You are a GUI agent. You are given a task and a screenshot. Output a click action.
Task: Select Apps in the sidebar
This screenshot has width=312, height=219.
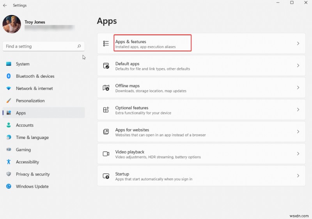(x=44, y=113)
